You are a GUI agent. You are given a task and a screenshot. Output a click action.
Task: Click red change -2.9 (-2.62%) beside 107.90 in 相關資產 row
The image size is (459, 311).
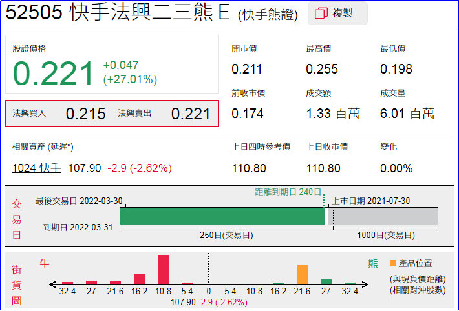[x=140, y=168]
